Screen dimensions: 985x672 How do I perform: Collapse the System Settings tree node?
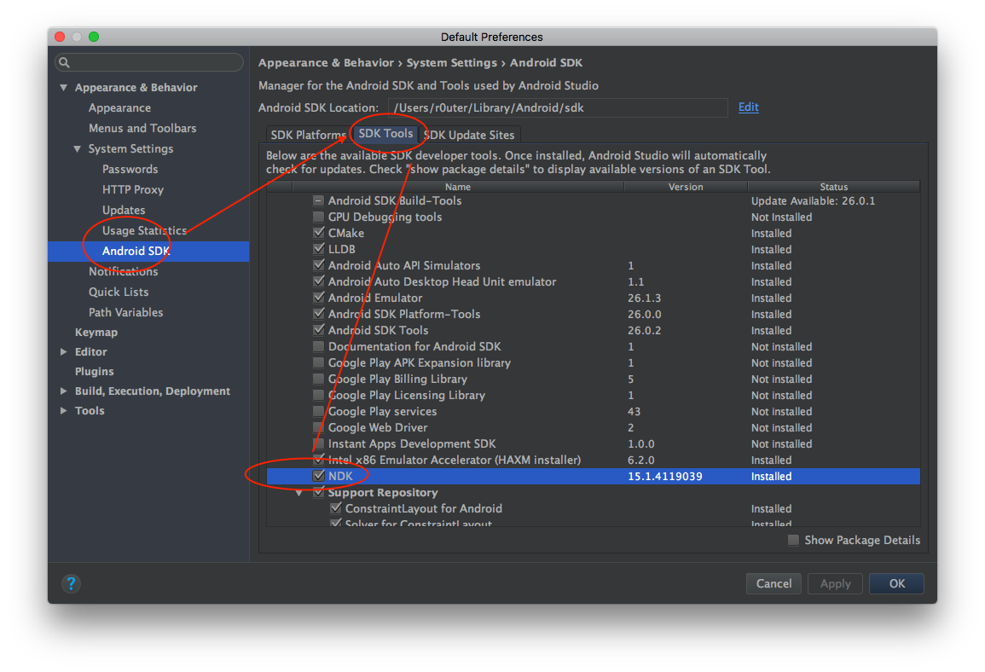78,149
